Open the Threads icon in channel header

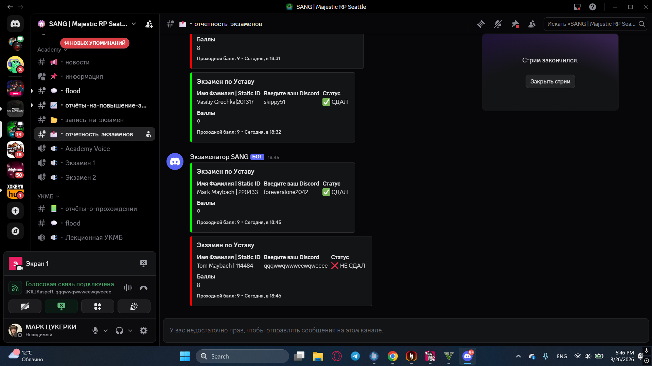[481, 24]
